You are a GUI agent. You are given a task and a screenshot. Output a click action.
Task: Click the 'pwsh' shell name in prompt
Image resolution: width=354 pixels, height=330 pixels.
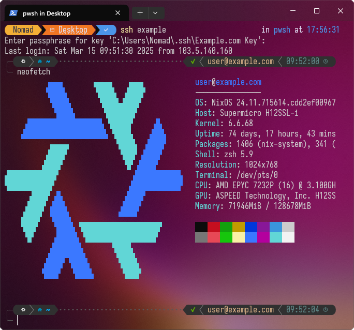[282, 30]
